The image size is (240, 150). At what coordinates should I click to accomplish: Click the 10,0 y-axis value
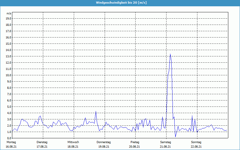click(9, 75)
